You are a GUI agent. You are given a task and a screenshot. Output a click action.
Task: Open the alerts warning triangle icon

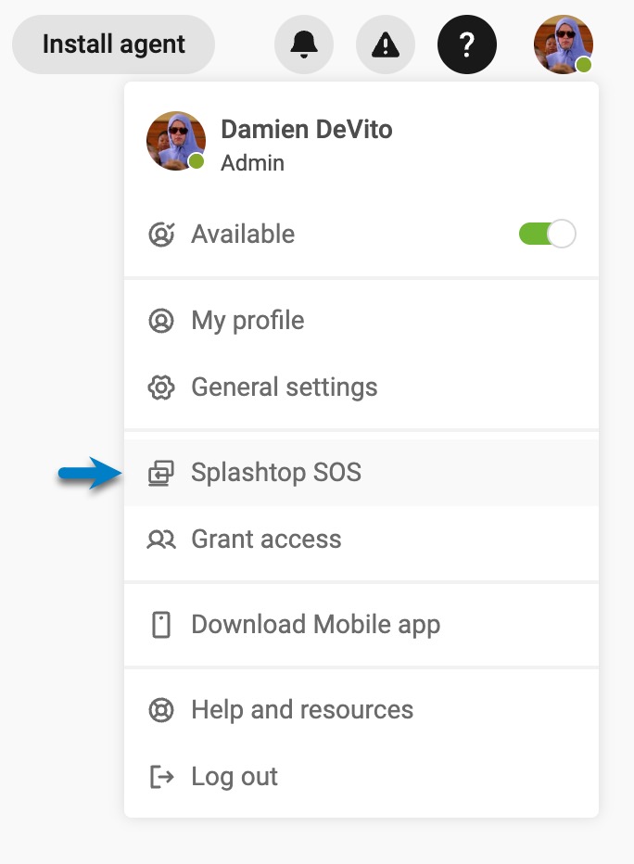click(x=386, y=44)
